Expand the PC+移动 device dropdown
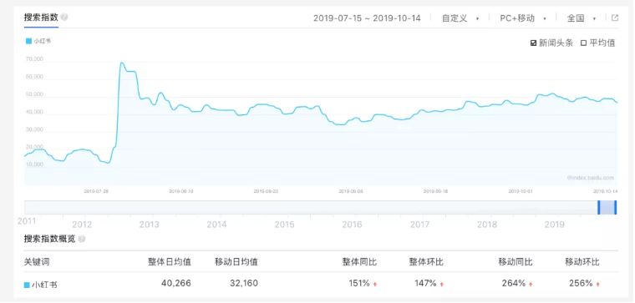This screenshot has width=635, height=303. pyautogui.click(x=523, y=18)
